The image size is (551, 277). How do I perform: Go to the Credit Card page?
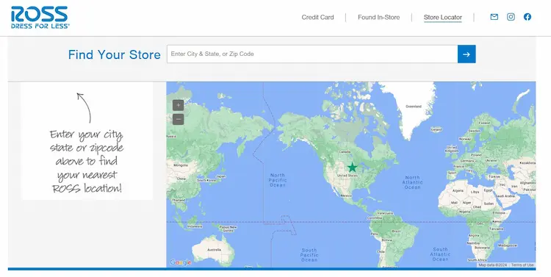click(x=317, y=17)
